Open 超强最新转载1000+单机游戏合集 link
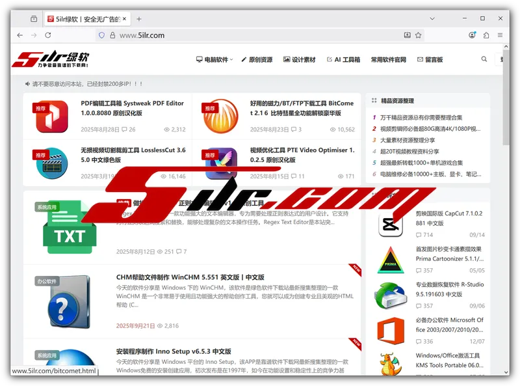The height and width of the screenshot is (386, 520). point(421,163)
